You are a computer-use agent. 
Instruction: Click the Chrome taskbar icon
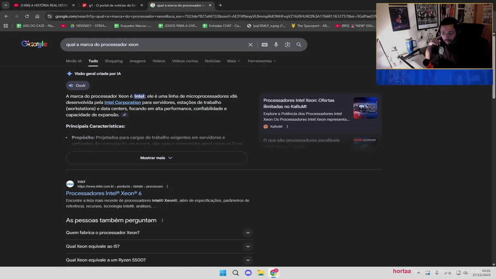pos(274,273)
